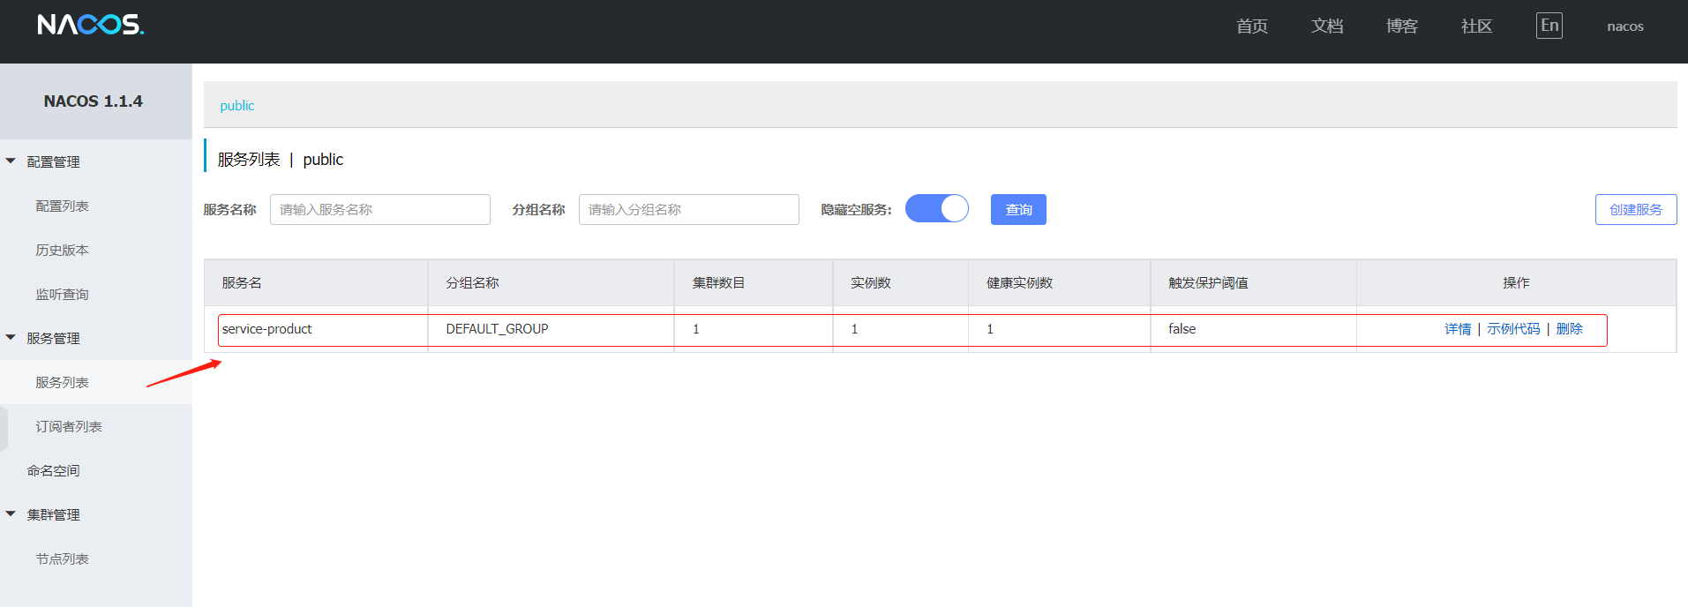Click the 查询 search button
The width and height of the screenshot is (1688, 607).
[x=1018, y=209]
